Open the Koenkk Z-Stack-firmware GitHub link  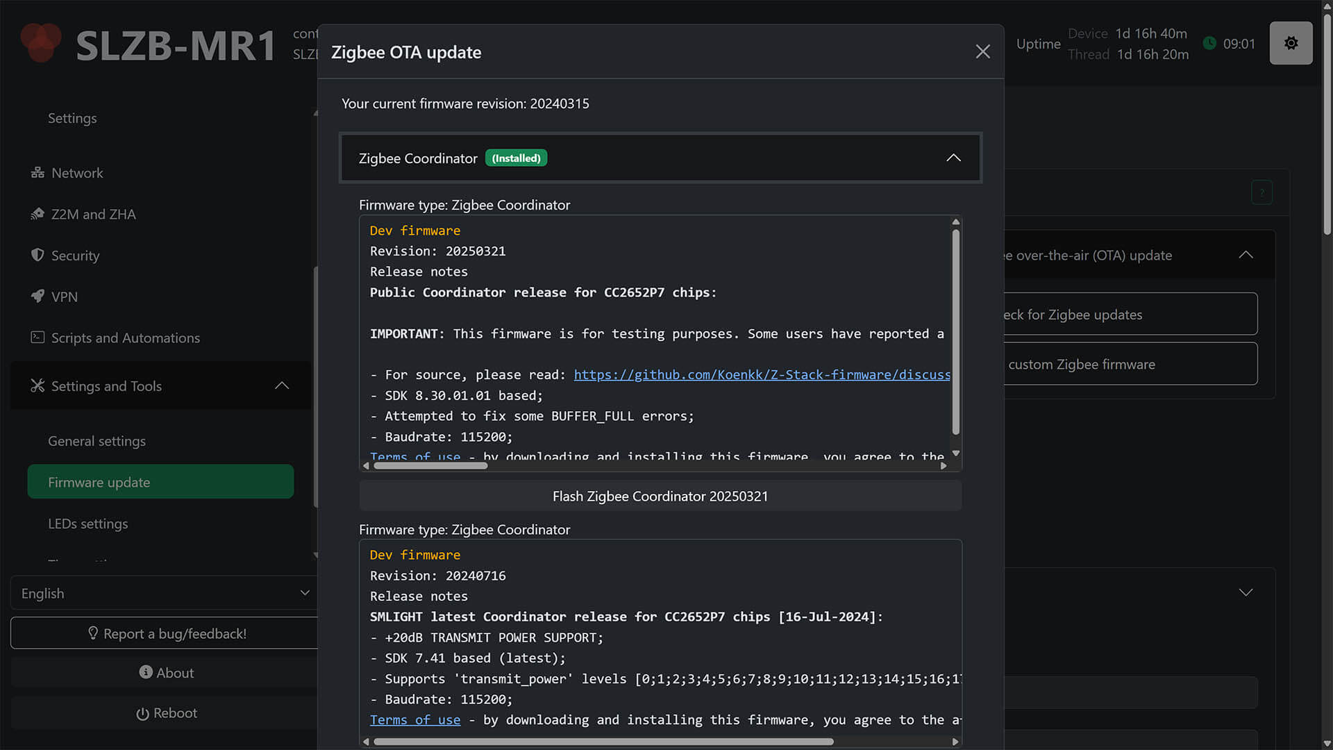(x=762, y=375)
